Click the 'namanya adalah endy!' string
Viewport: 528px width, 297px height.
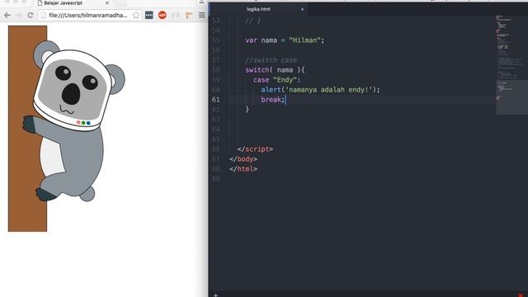[x=330, y=90]
